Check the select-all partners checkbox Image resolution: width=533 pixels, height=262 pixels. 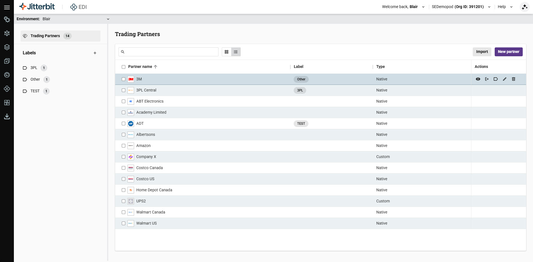click(x=124, y=67)
